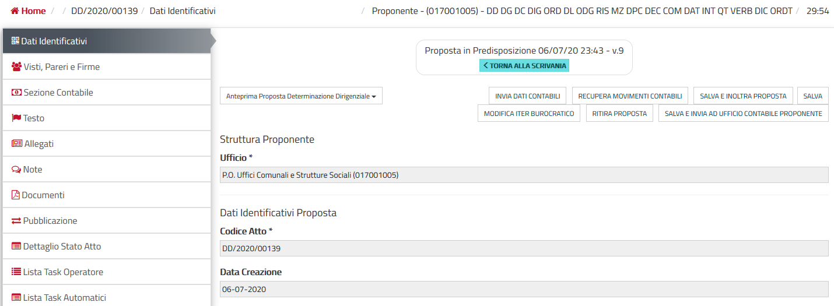The width and height of the screenshot is (834, 306).
Task: Click Modifica Iter Burocratico button
Action: point(528,114)
